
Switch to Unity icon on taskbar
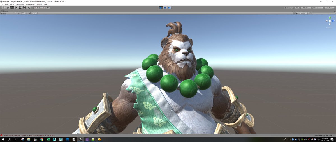pyautogui.click(x=80, y=139)
